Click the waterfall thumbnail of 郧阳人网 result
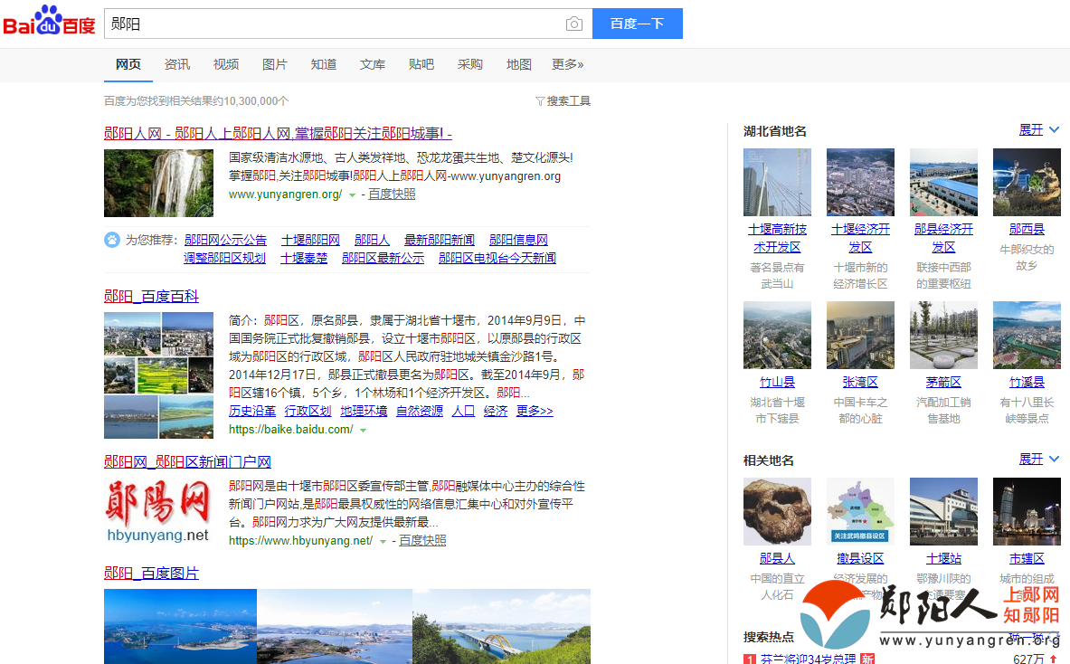Image resolution: width=1070 pixels, height=664 pixels. pos(158,183)
